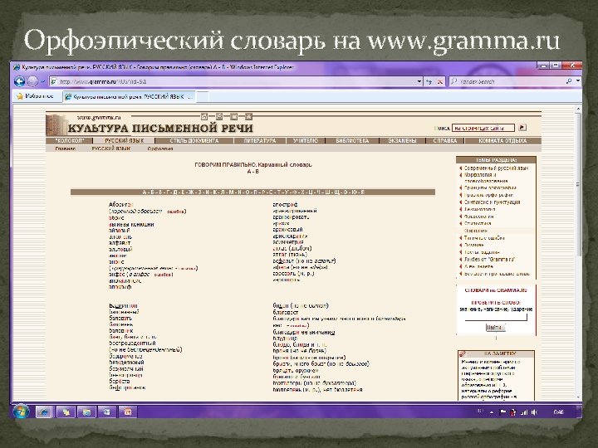Viewport: 598px width, 448px height.
Task: Click the site search field 'Поиск'
Action: coord(483,129)
